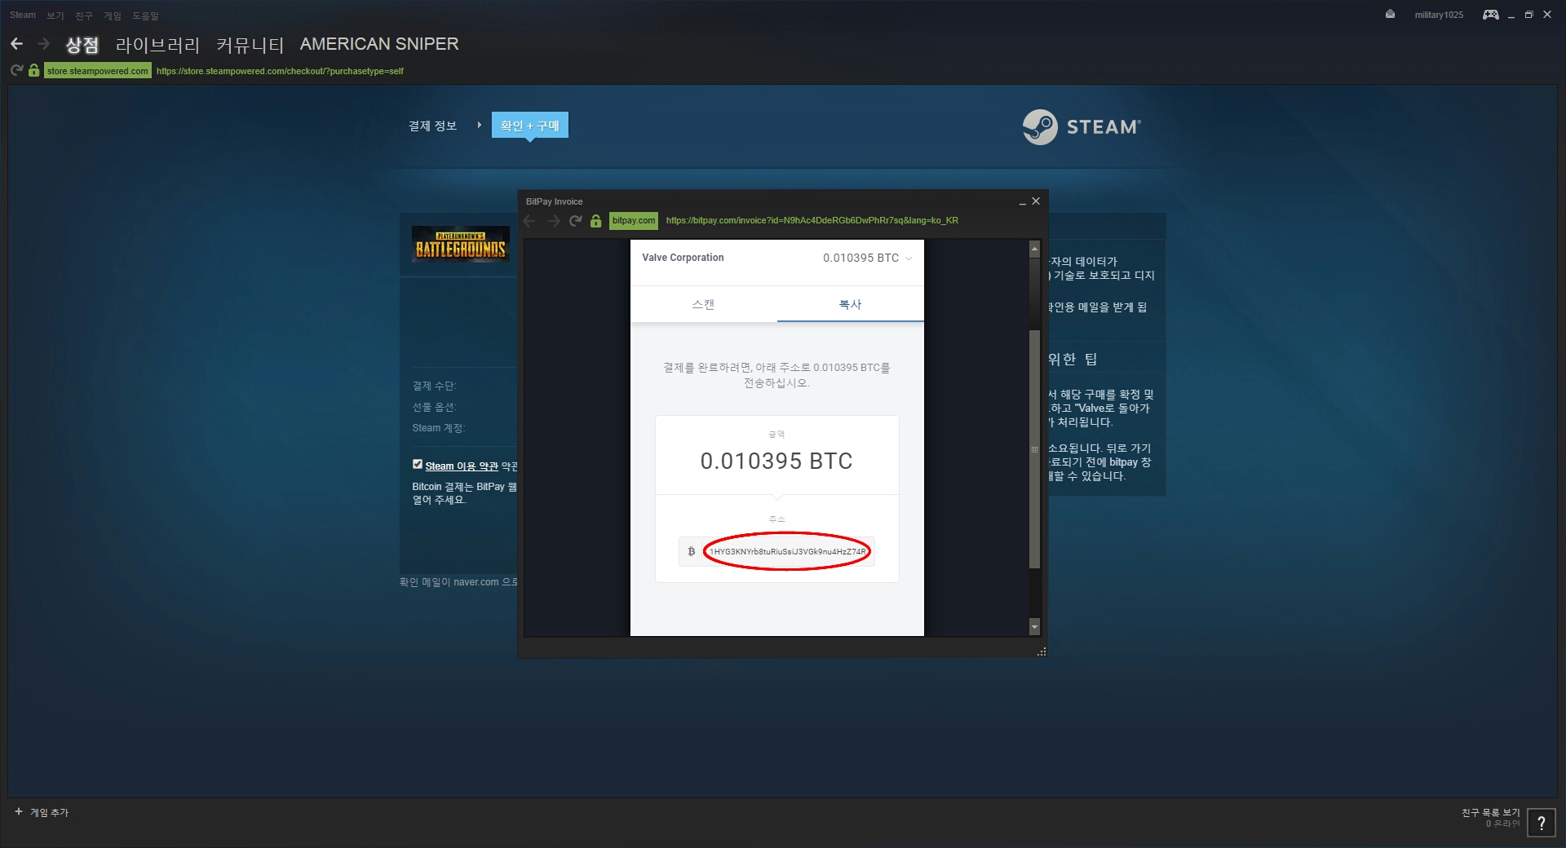
Task: Click the BitPay window scroll-down arrow
Action: click(1035, 627)
